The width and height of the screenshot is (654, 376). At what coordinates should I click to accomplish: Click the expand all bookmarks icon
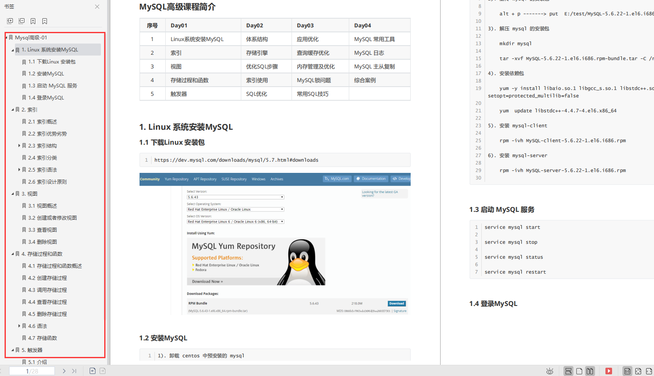click(10, 21)
